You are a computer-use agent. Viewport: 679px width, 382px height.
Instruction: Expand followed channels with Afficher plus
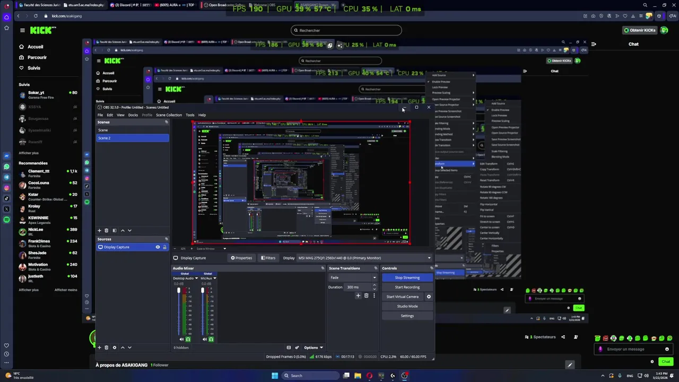click(29, 153)
